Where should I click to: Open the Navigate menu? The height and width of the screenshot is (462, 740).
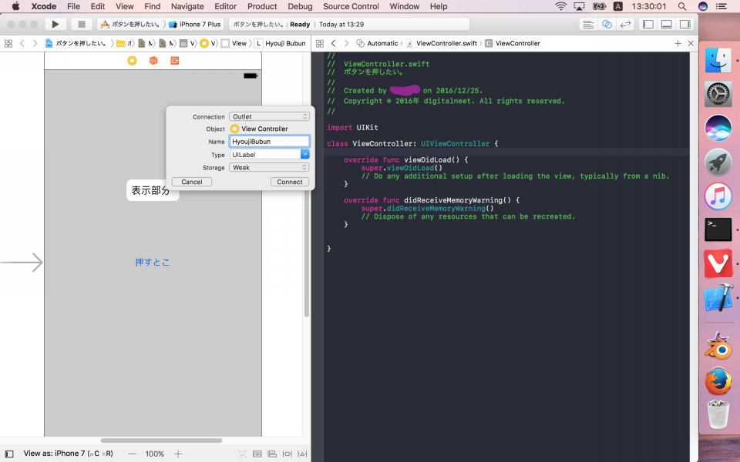187,7
